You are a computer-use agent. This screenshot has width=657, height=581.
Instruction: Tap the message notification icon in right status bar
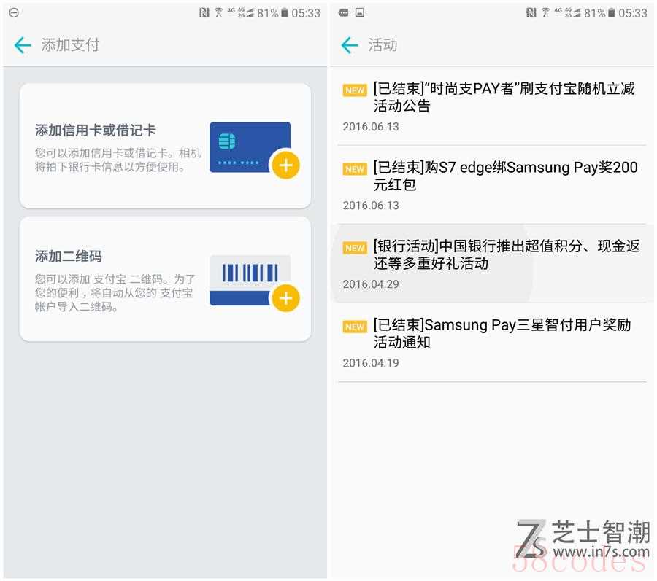point(344,12)
